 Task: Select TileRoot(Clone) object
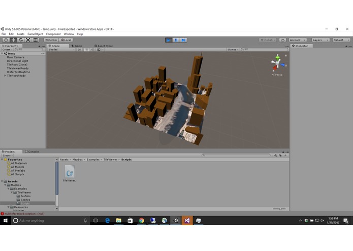[x=17, y=65]
